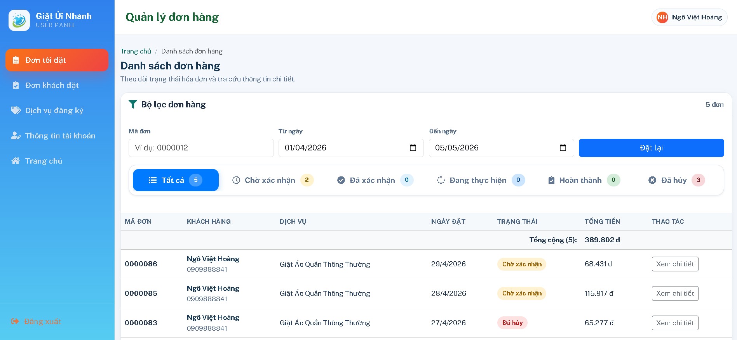
Task: Click the Đặt lại reset button
Action: tap(651, 148)
